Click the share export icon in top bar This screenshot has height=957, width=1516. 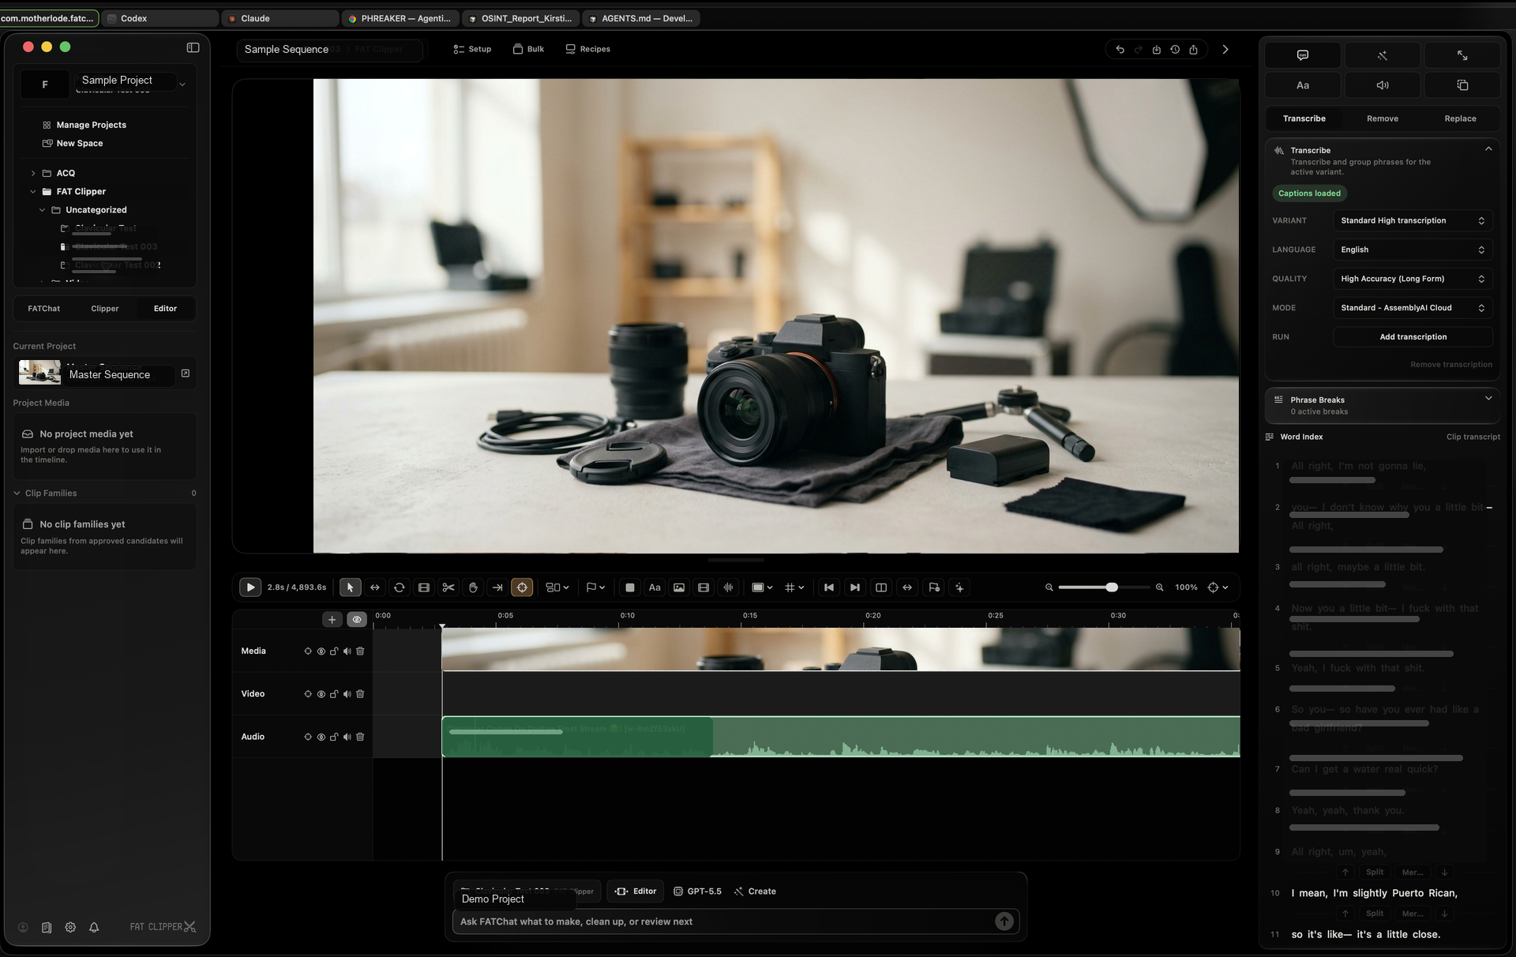(x=1193, y=50)
